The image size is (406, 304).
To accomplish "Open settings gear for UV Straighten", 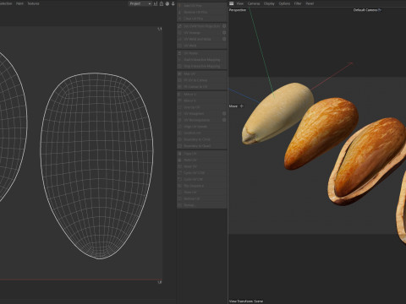I will point(224,113).
